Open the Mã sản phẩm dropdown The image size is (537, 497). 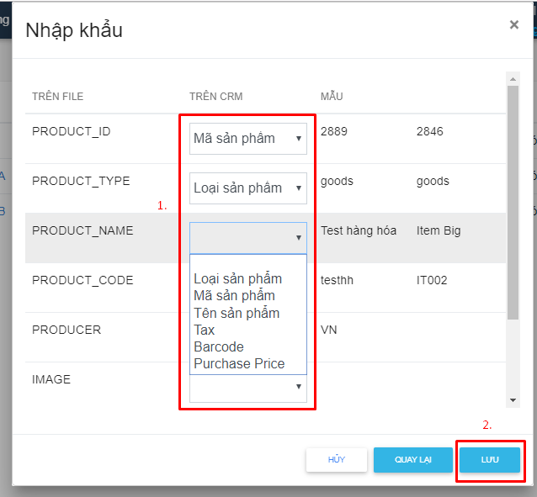point(247,139)
